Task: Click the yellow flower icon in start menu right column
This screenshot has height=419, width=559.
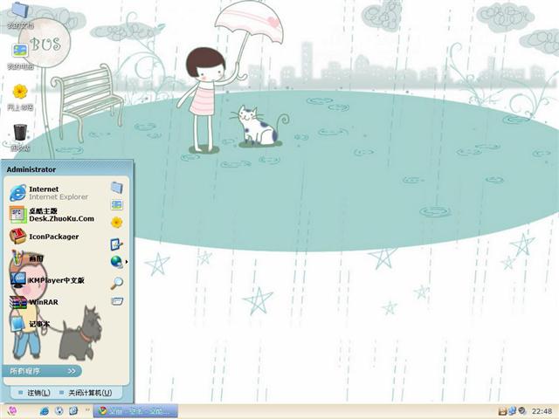Action: click(x=116, y=223)
